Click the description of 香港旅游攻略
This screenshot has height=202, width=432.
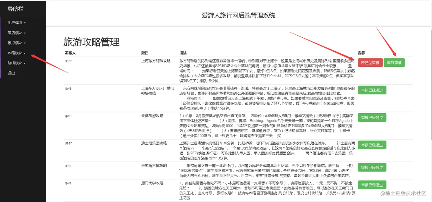[267, 126]
